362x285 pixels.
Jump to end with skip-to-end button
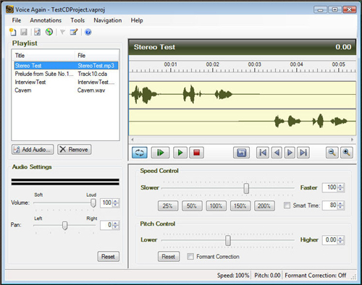[303, 153]
